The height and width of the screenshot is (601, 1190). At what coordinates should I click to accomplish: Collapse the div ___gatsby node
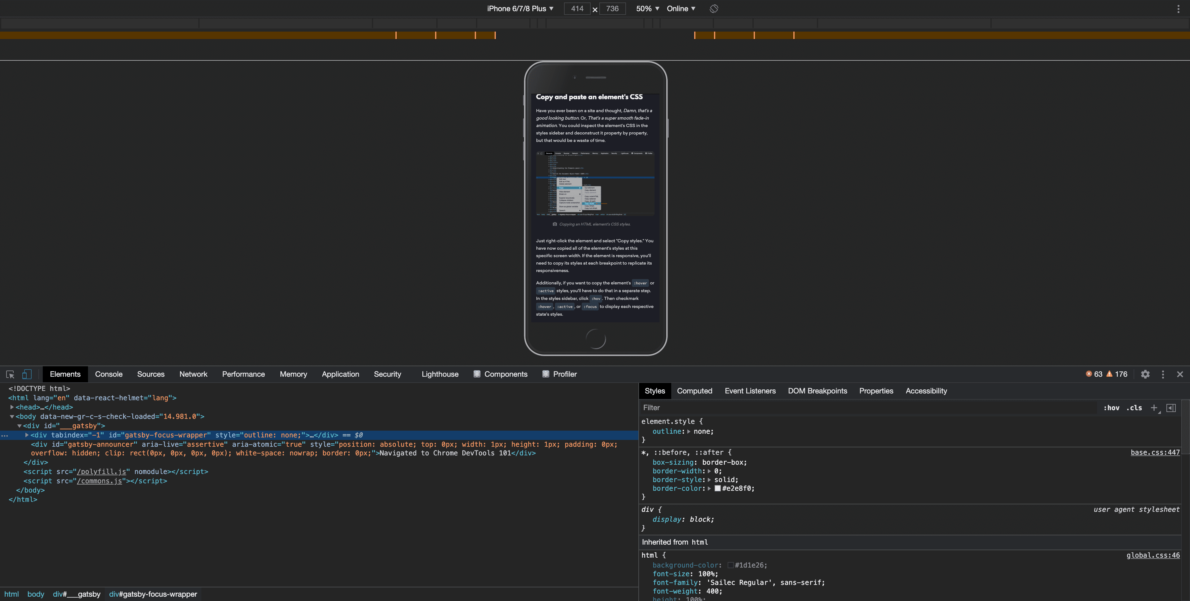click(x=20, y=426)
